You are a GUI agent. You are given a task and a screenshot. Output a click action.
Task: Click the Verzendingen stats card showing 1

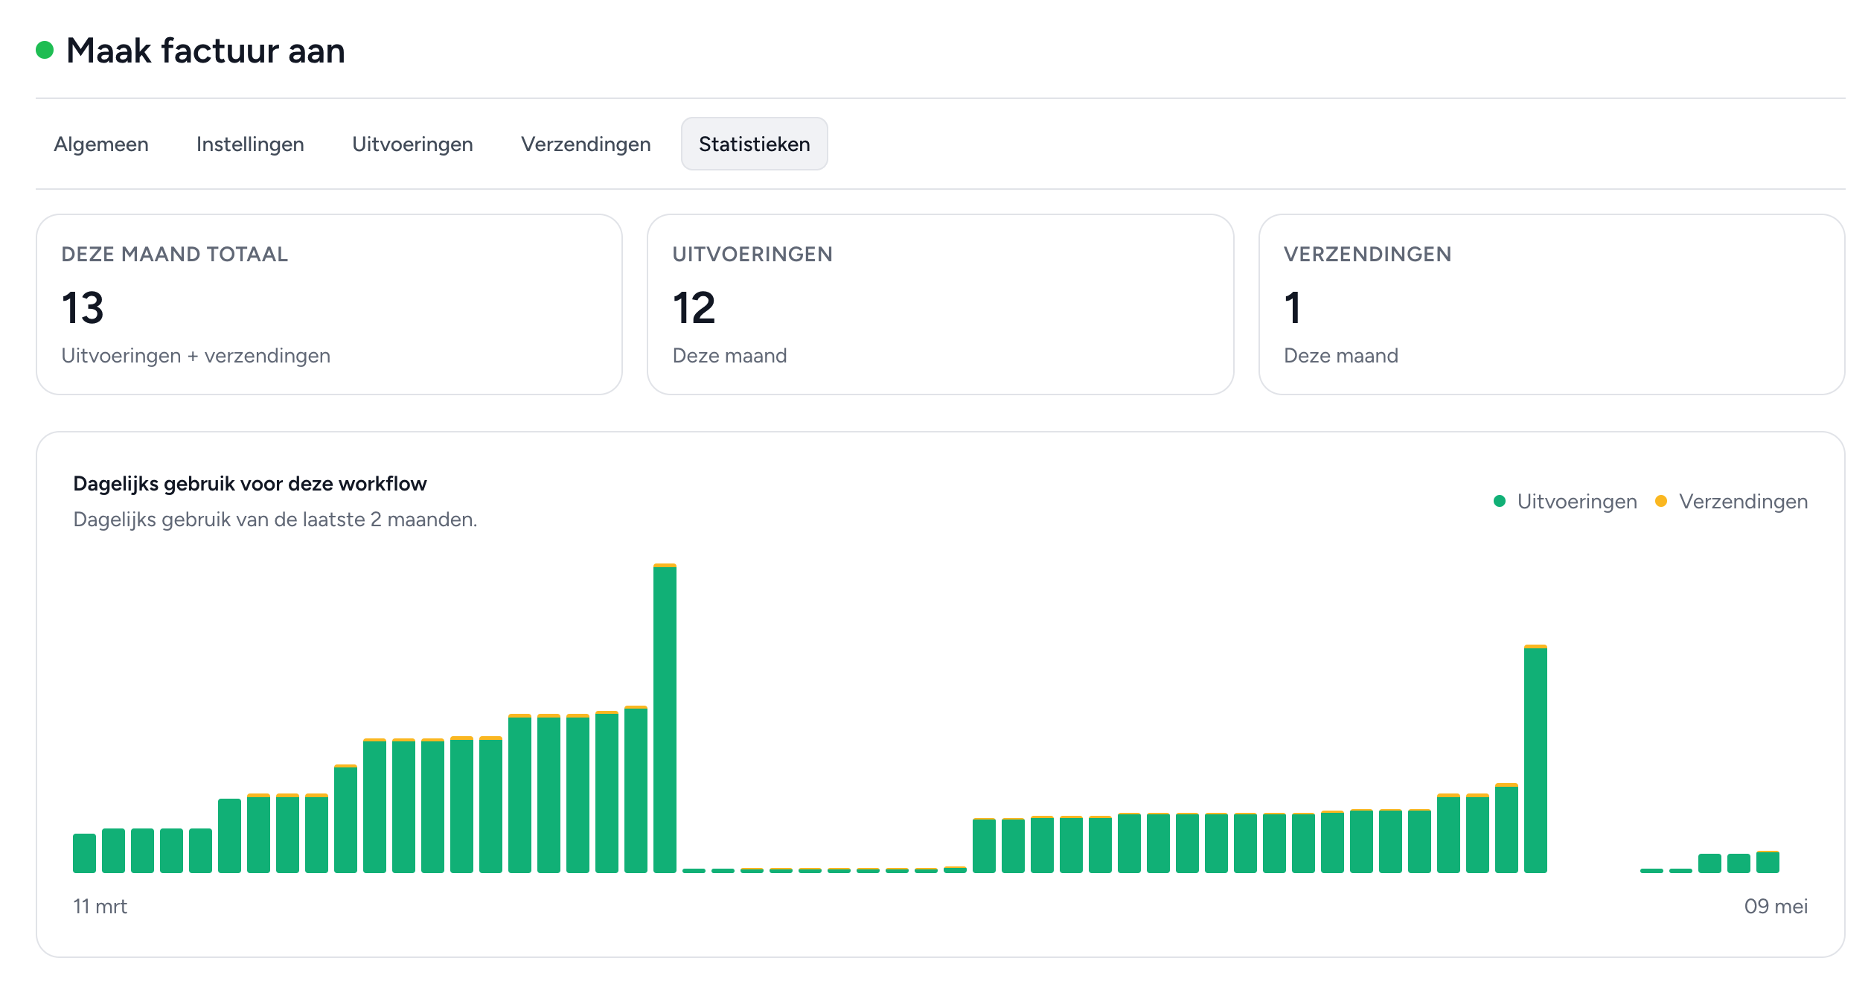tap(1551, 304)
